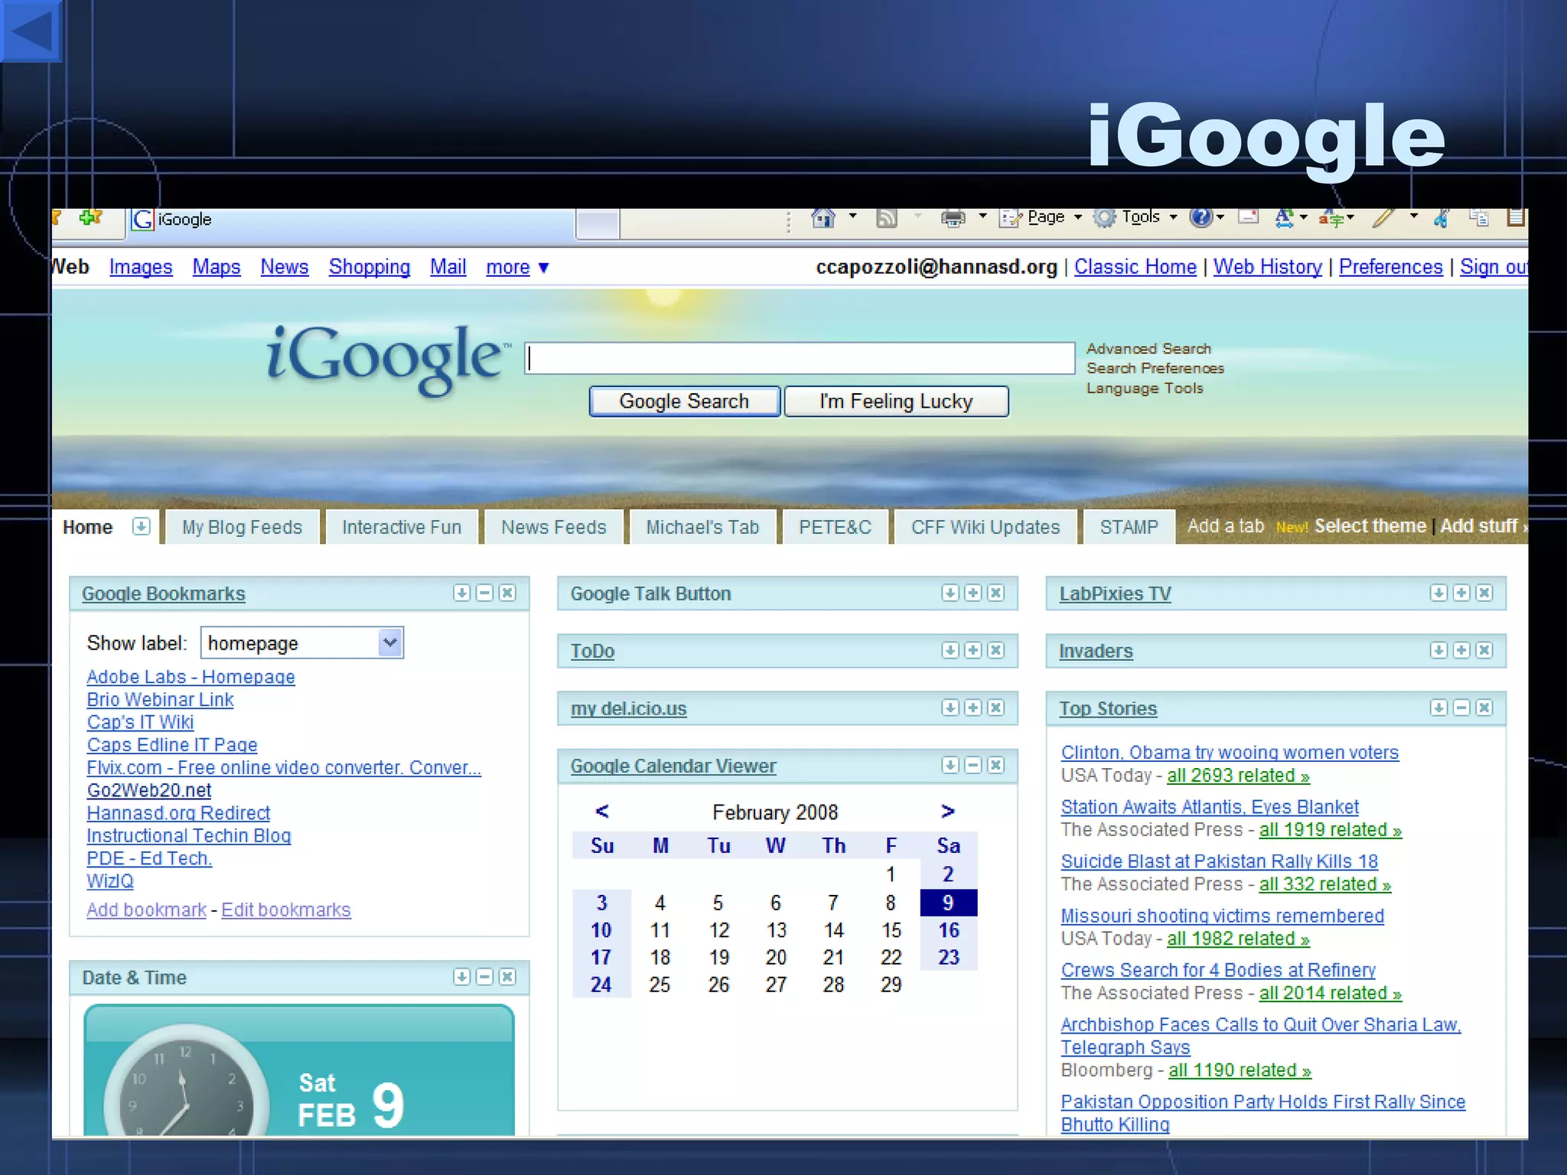Screen dimensions: 1567x1175
Task: Click the encoding/translate 'a字' toolbar icon
Action: (x=1331, y=219)
